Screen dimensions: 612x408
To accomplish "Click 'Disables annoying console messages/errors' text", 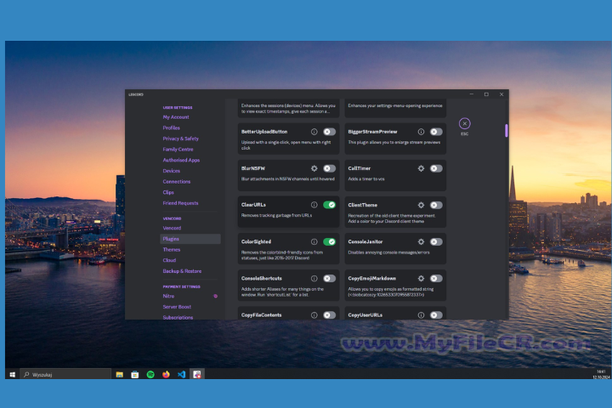I will click(x=388, y=252).
